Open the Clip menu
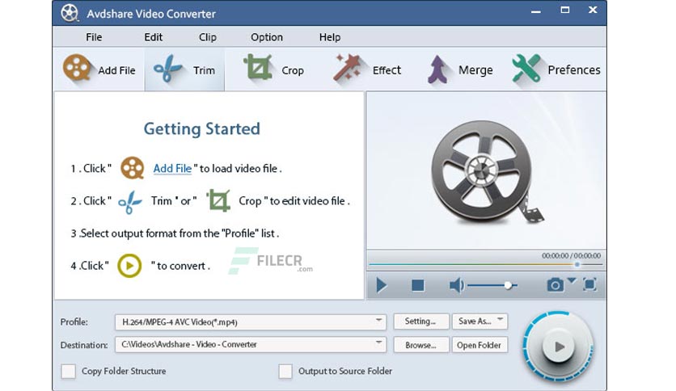 207,37
